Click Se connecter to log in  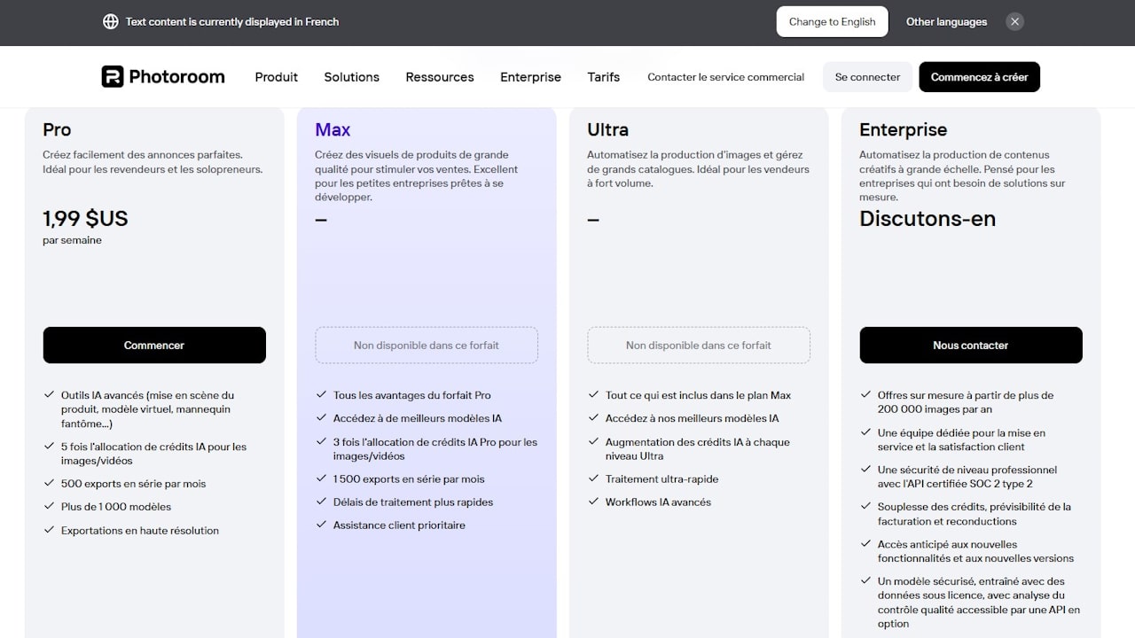pos(867,77)
